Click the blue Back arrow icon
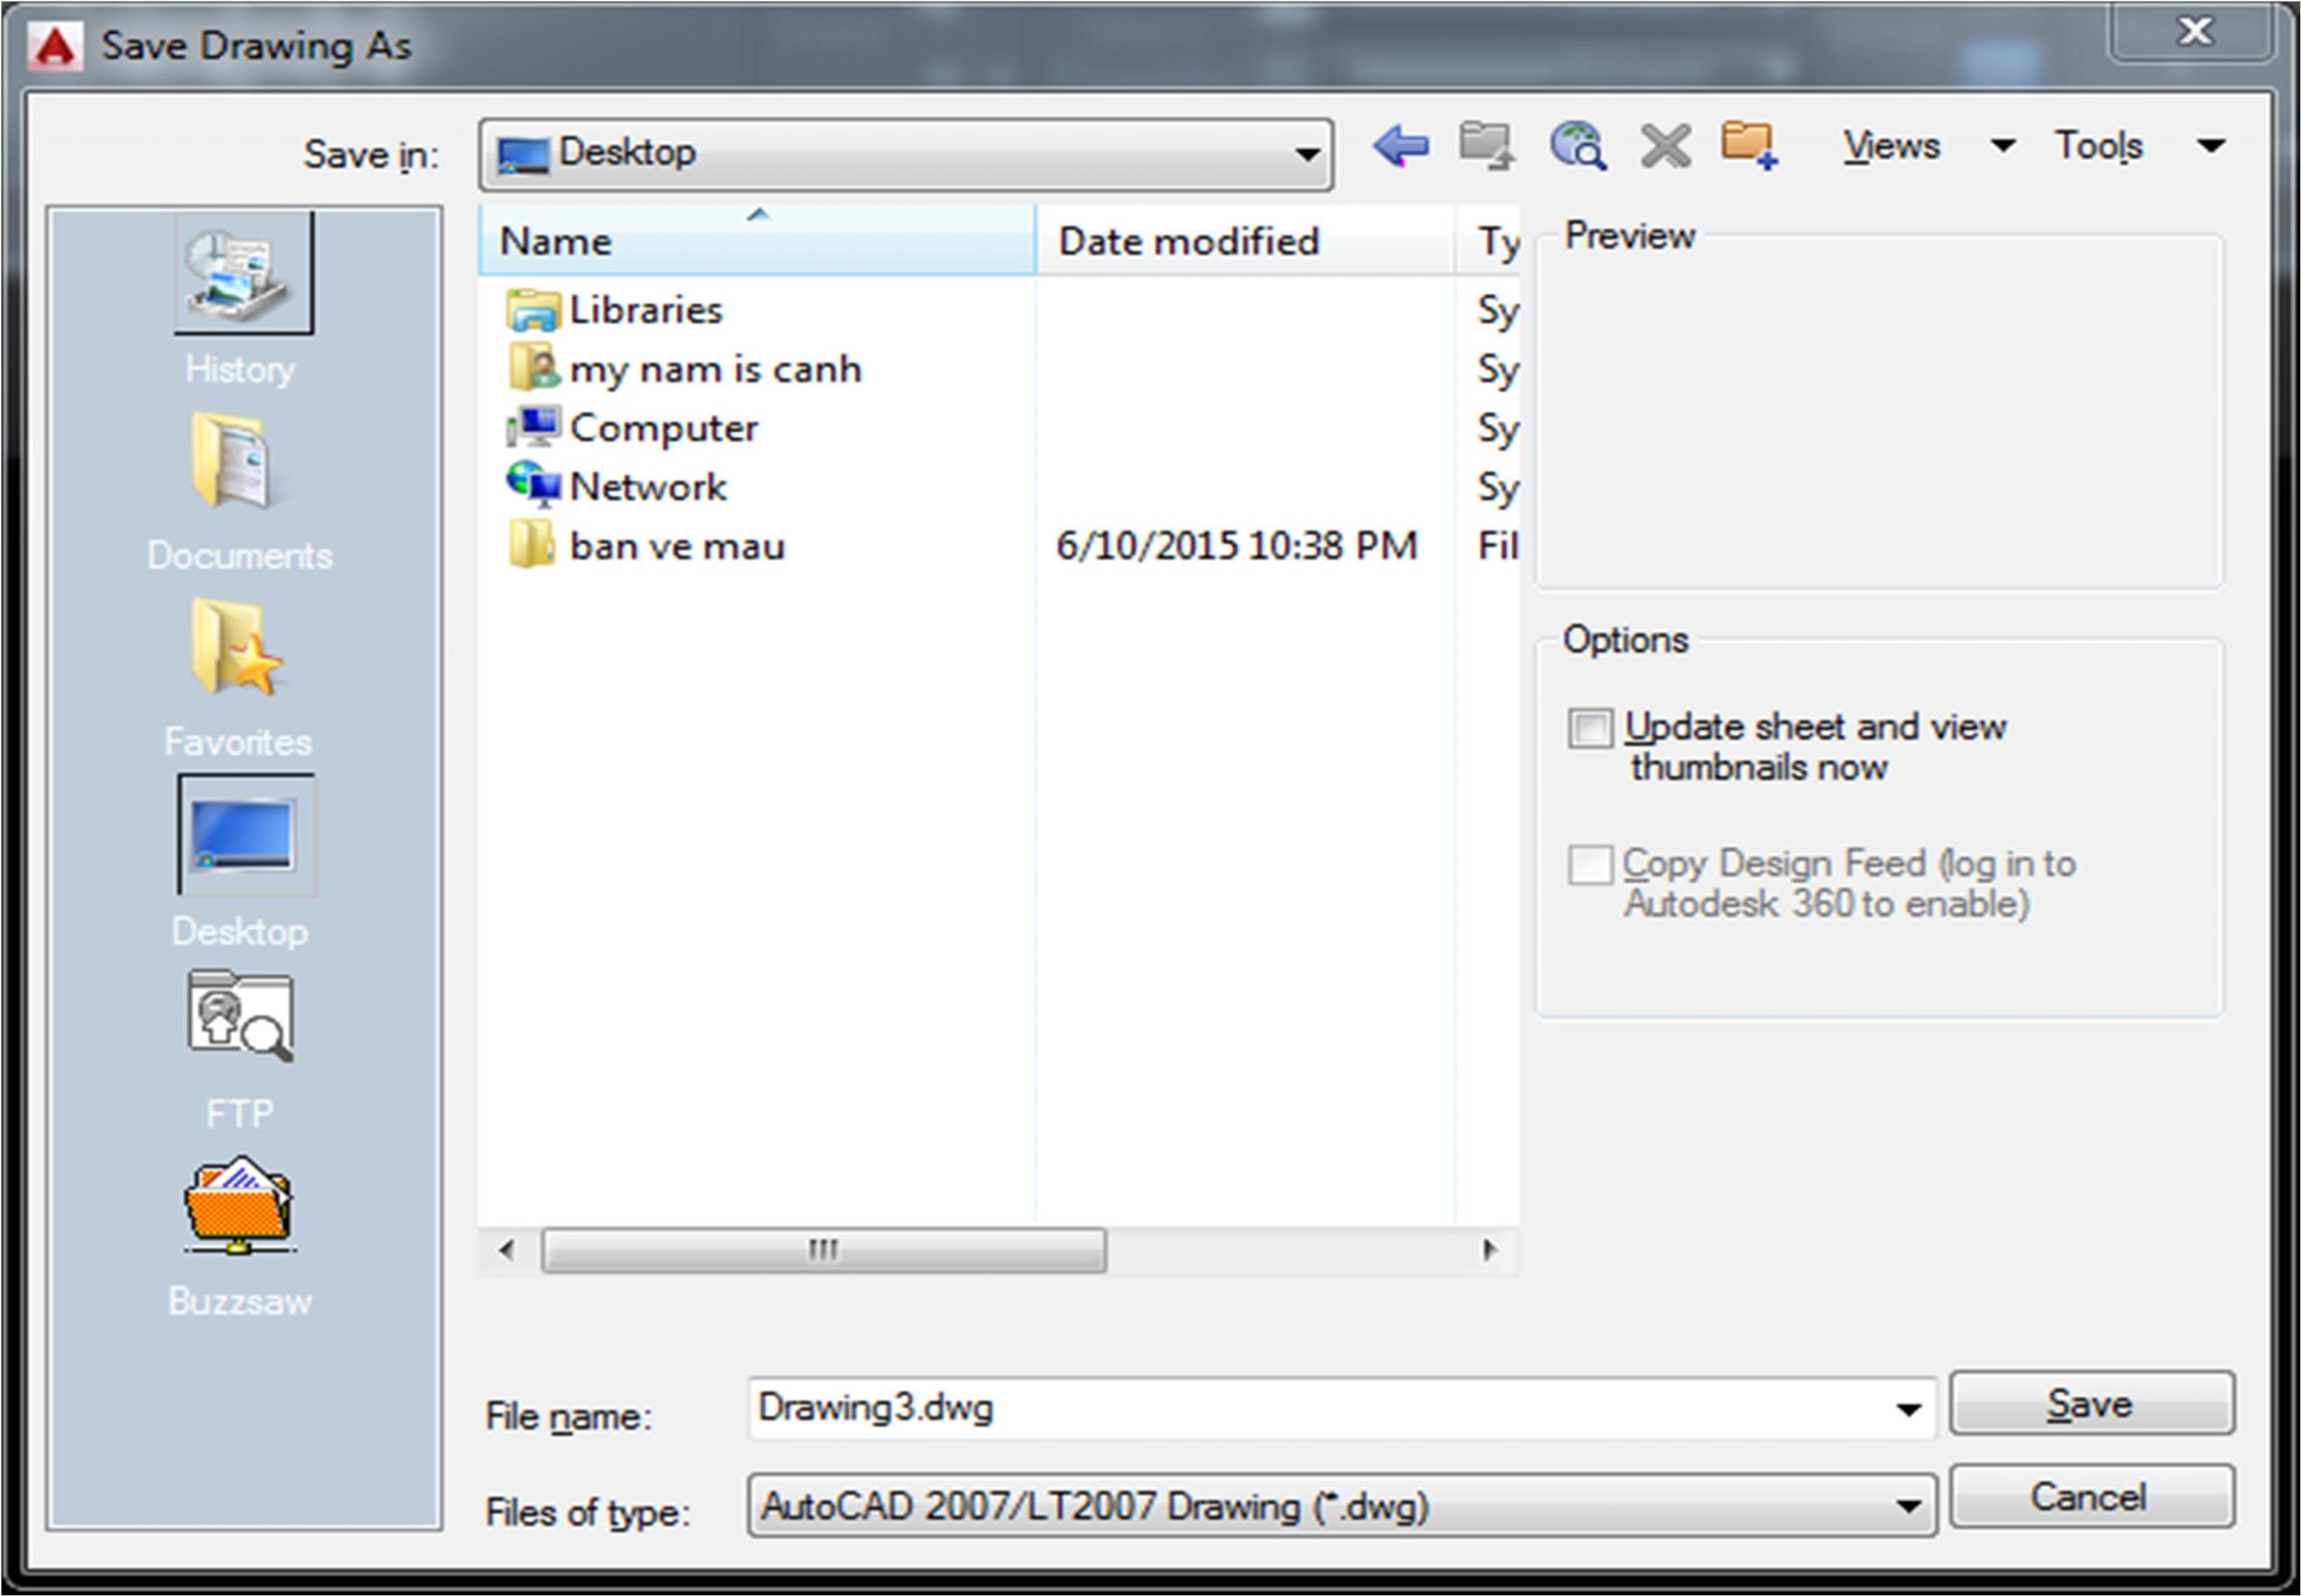The height and width of the screenshot is (1596, 2301). click(1401, 147)
